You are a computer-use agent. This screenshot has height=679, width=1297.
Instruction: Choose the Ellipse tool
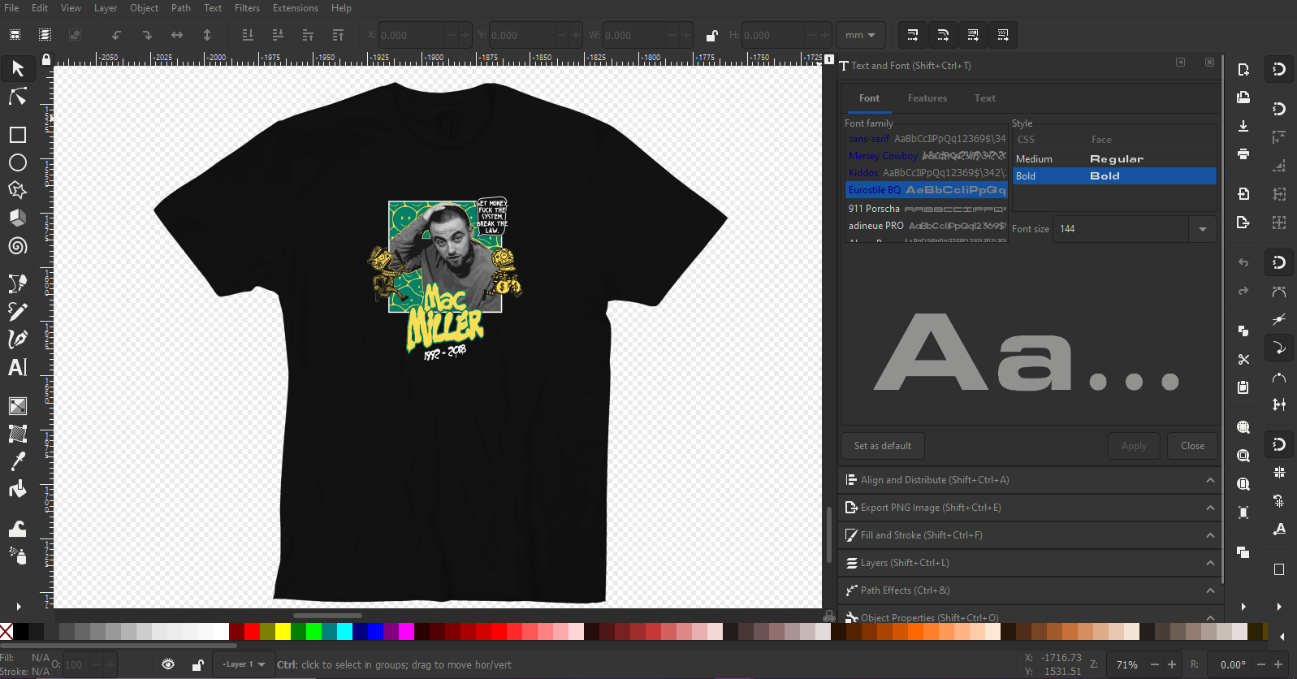[x=18, y=162]
